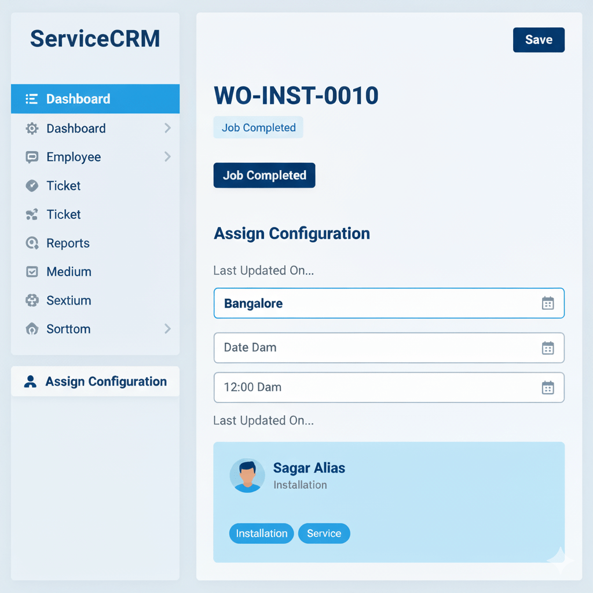Open Reports from the sidebar
Viewport: 593px width, 593px height.
68,243
